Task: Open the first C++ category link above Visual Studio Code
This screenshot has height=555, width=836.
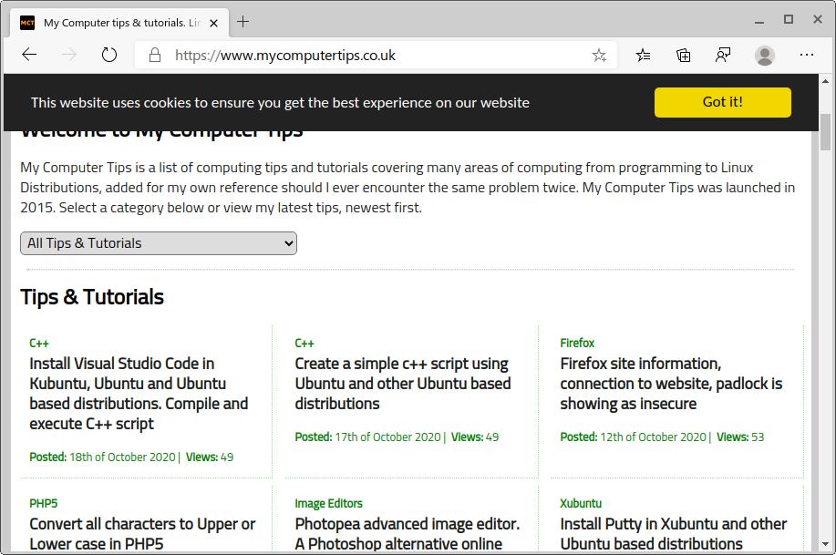Action: pyautogui.click(x=39, y=344)
